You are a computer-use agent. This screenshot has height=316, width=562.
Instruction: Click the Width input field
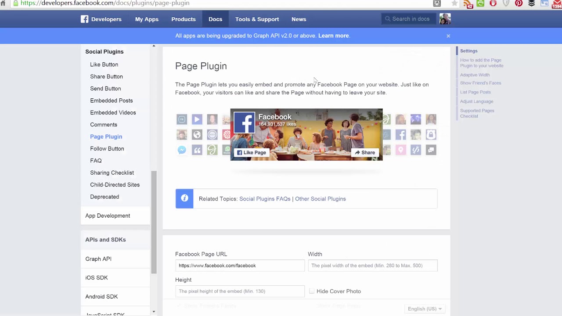click(373, 266)
